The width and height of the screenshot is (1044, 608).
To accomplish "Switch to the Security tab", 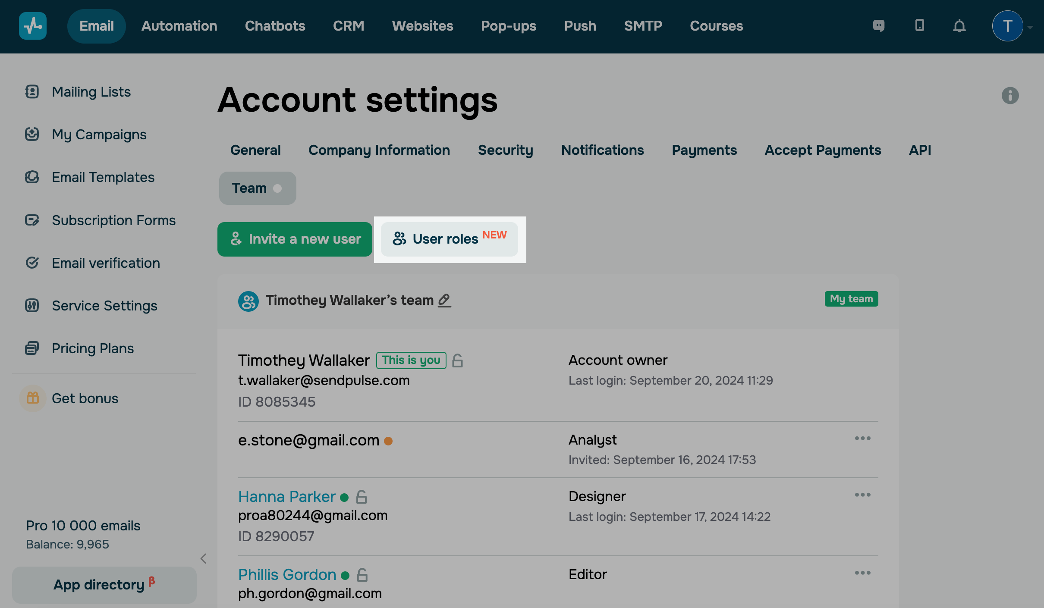I will point(505,150).
